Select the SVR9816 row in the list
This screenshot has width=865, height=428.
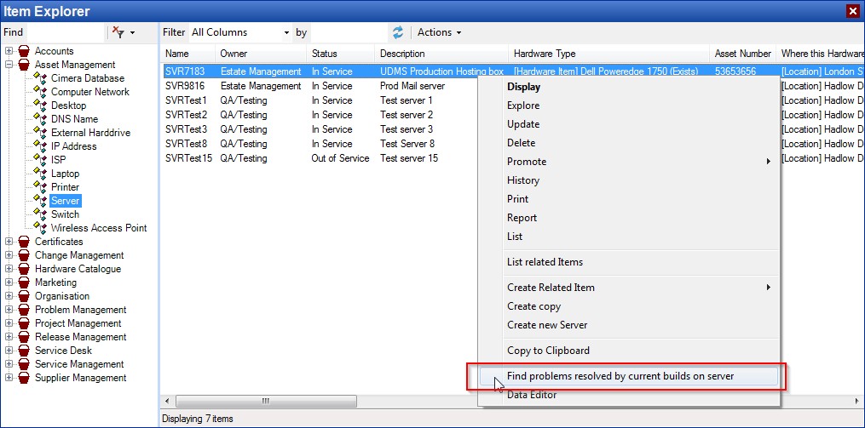(x=319, y=86)
